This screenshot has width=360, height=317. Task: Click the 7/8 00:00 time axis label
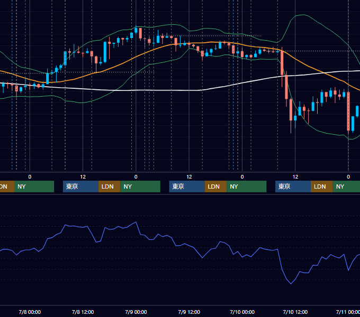(x=30, y=312)
